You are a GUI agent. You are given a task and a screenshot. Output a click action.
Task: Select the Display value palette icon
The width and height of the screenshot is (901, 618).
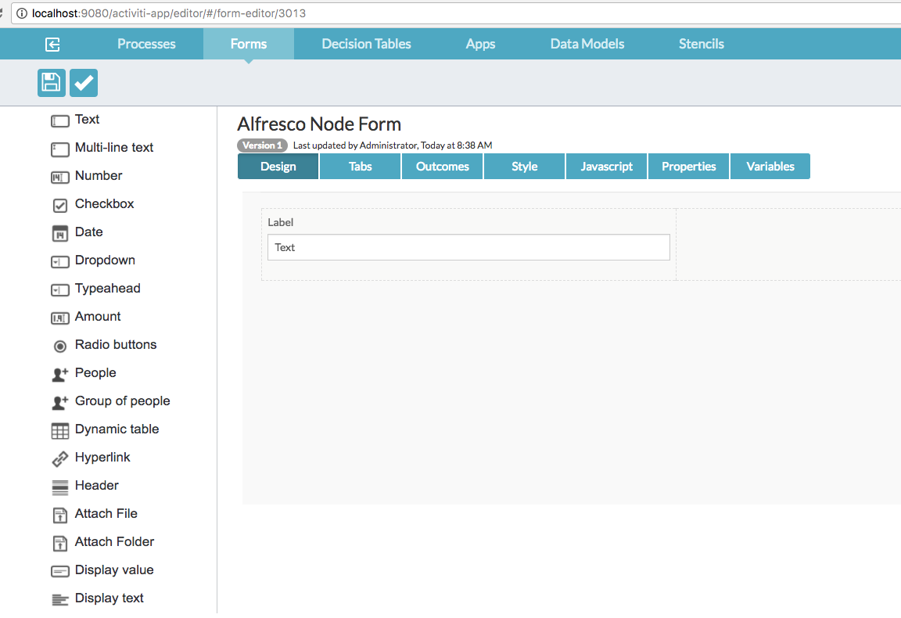(x=60, y=571)
